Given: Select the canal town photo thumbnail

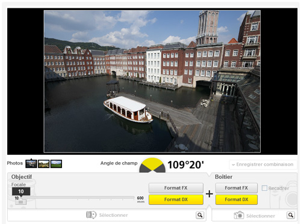Looking at the screenshot, I should point(31,164).
